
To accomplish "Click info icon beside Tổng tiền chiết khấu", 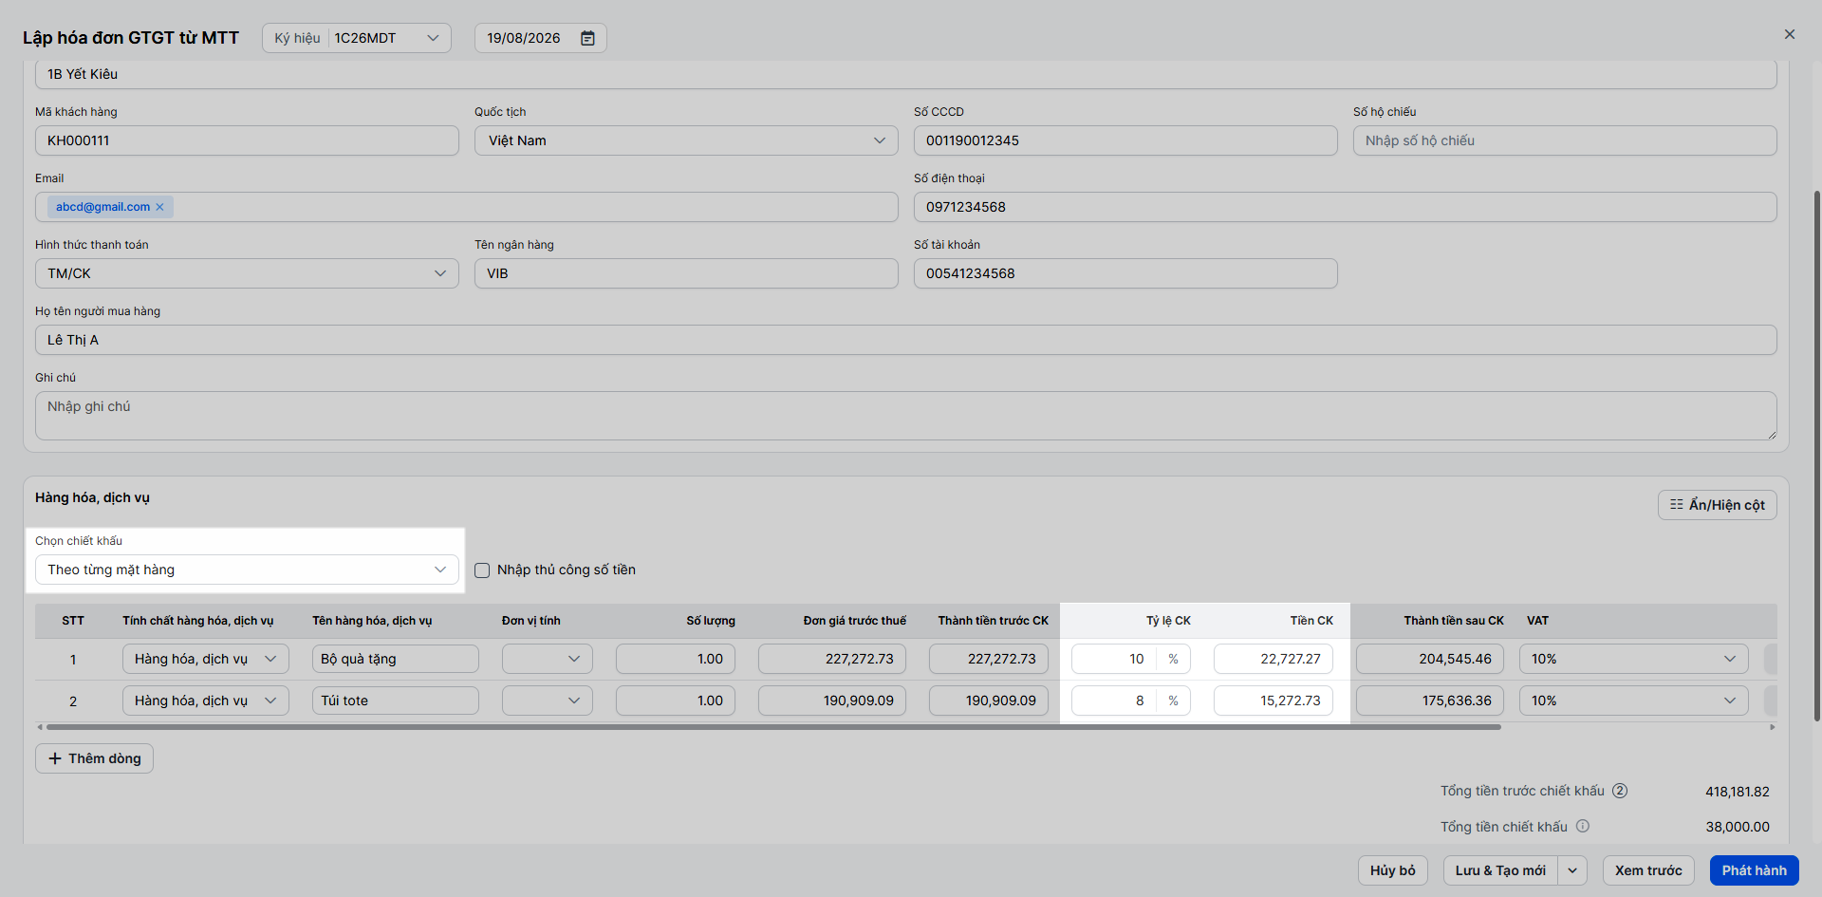I will click(x=1583, y=826).
